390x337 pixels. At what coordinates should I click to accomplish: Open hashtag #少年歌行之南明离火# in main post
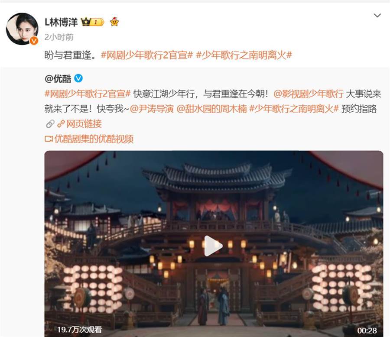244,55
